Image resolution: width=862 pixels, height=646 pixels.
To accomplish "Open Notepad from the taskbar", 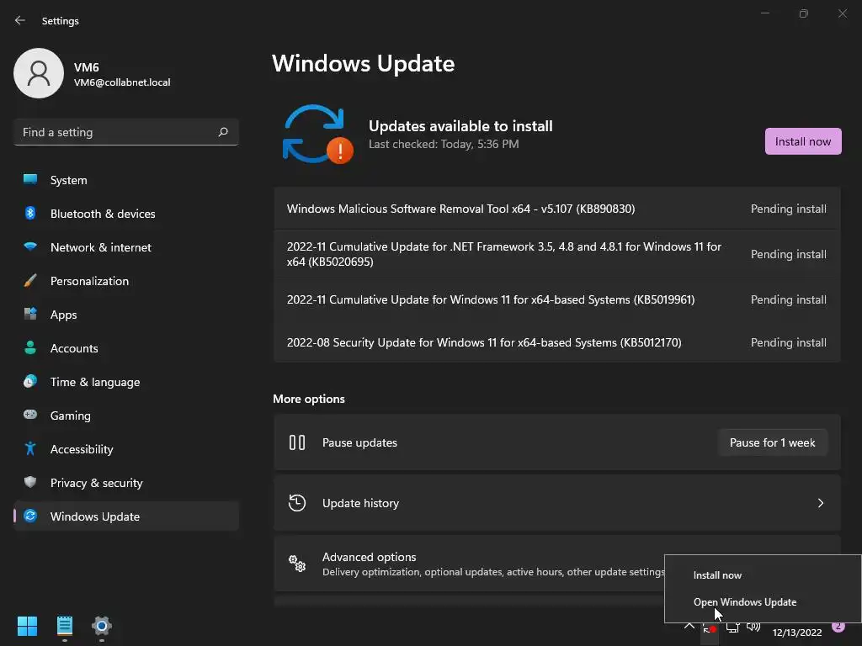I will click(x=65, y=626).
